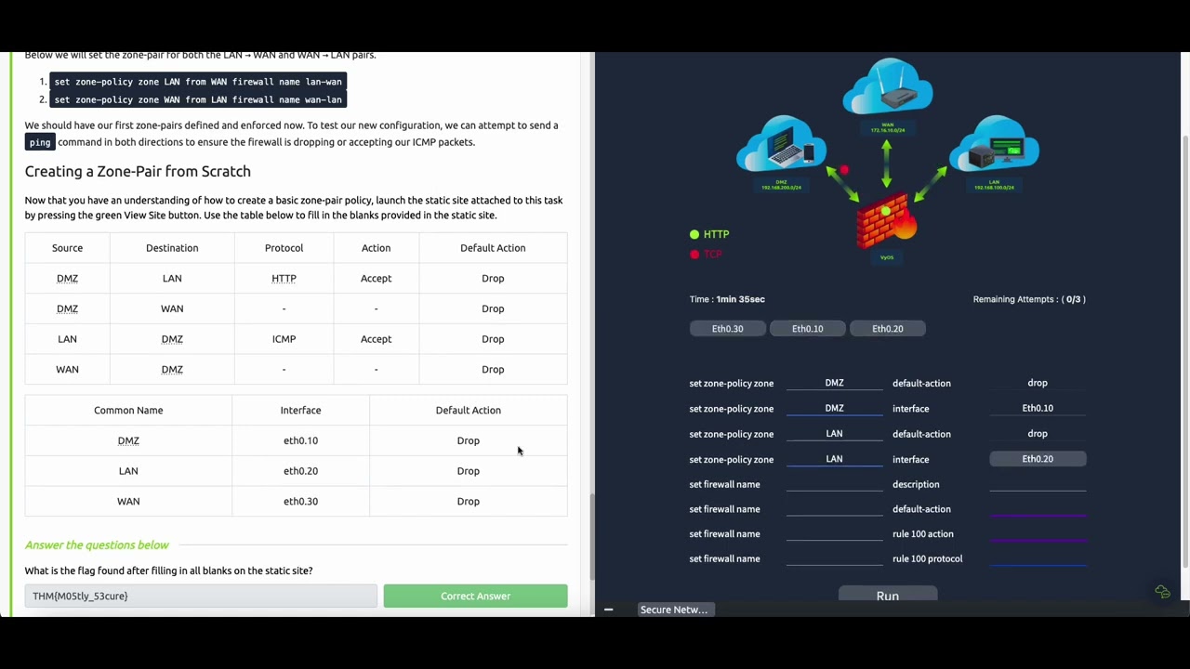Image resolution: width=1190 pixels, height=669 pixels.
Task: Click the 'Destination' column header
Action: click(x=172, y=248)
